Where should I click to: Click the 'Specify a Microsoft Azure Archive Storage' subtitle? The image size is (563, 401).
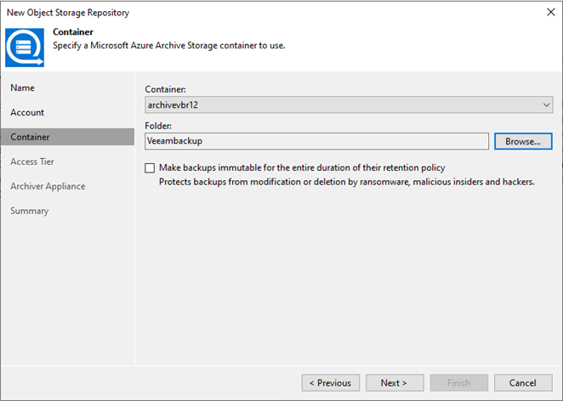168,46
